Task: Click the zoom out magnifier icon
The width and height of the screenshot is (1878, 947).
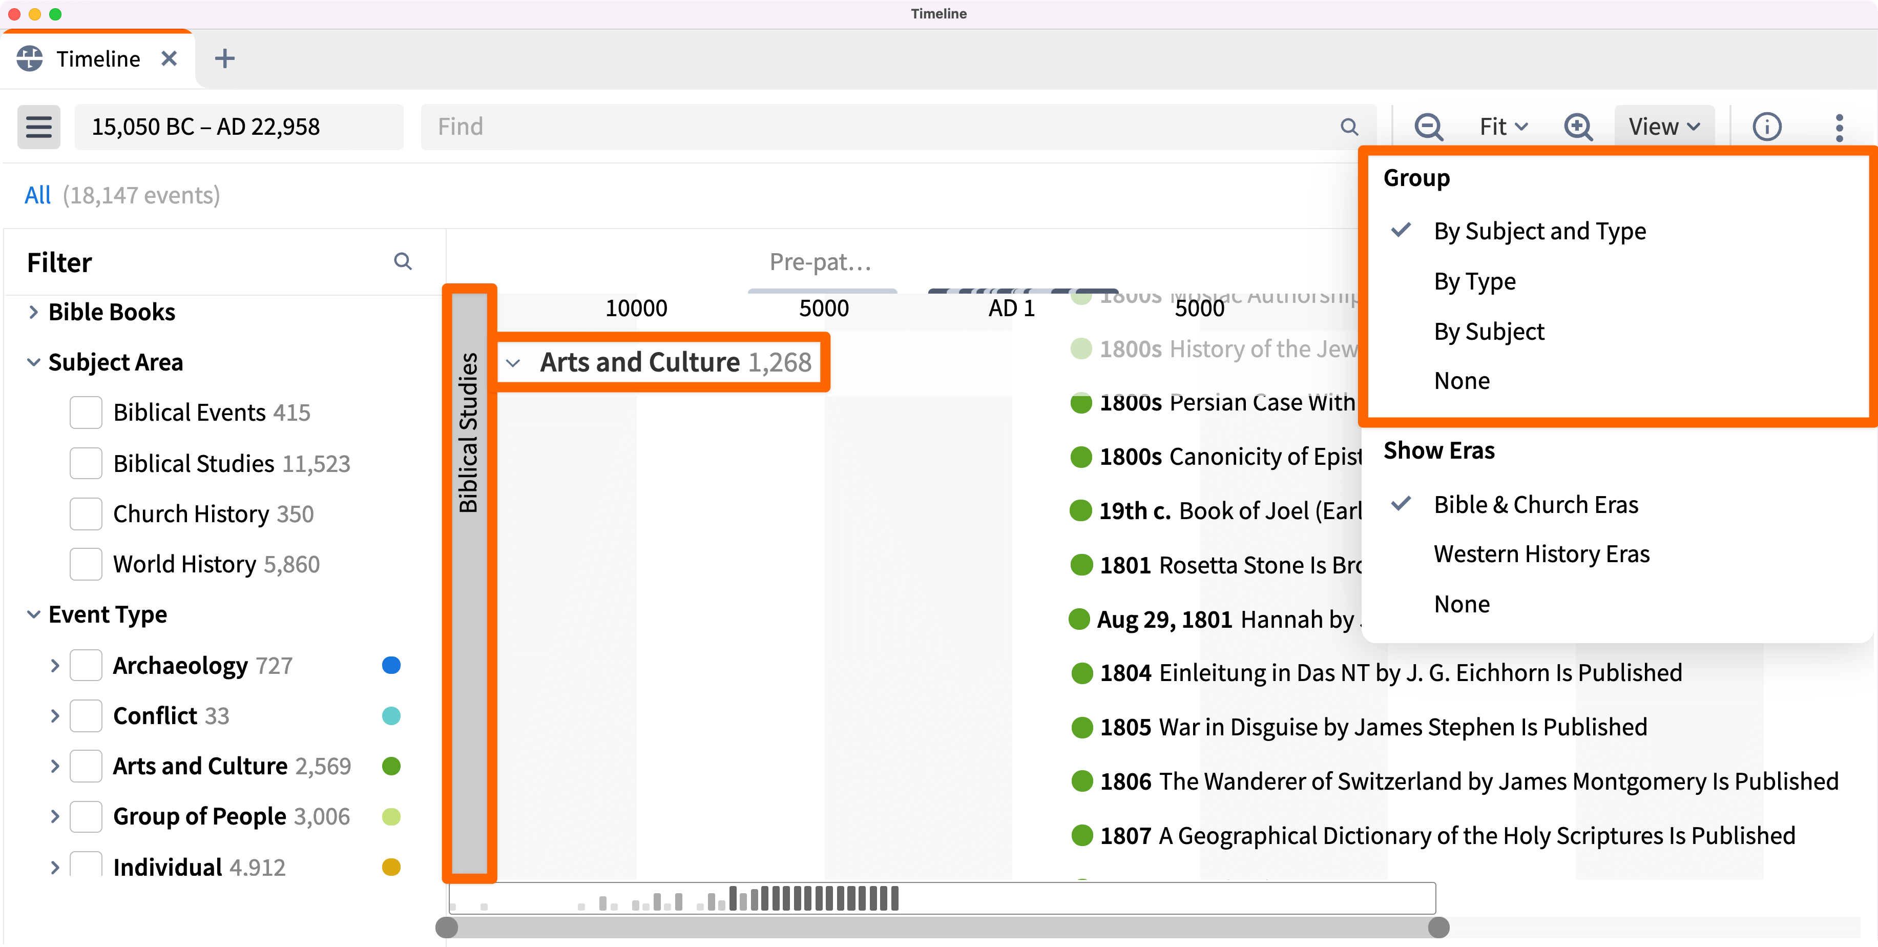Action: coord(1428,126)
